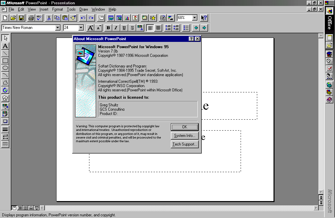Toggle Bullets on or off
The image size is (335, 218).
click(x=186, y=28)
